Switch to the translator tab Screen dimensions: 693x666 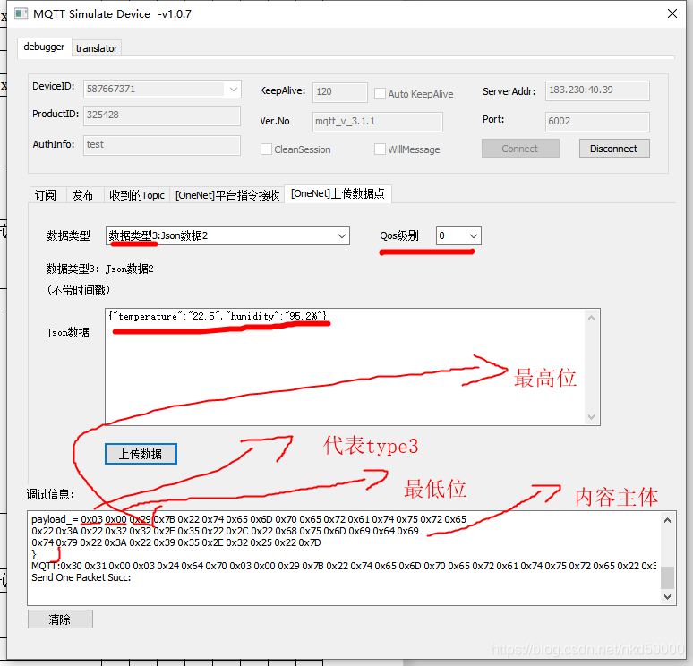click(97, 48)
